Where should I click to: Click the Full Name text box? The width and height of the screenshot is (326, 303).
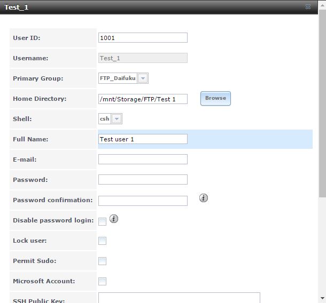tap(143, 139)
